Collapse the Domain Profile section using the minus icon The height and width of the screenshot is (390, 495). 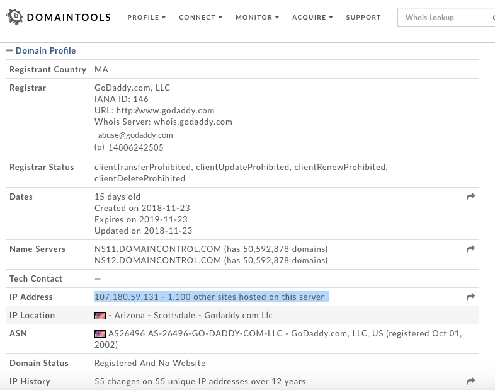click(x=9, y=50)
